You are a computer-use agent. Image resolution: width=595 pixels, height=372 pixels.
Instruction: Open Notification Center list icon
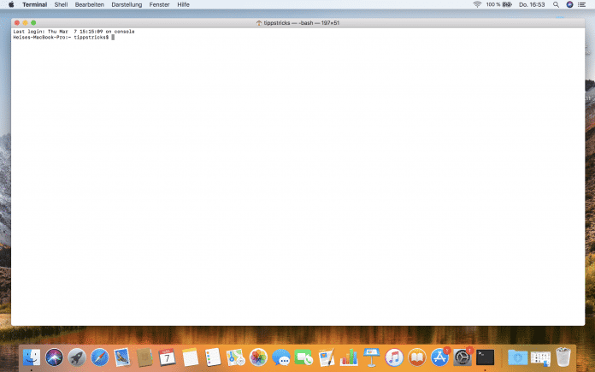583,4
